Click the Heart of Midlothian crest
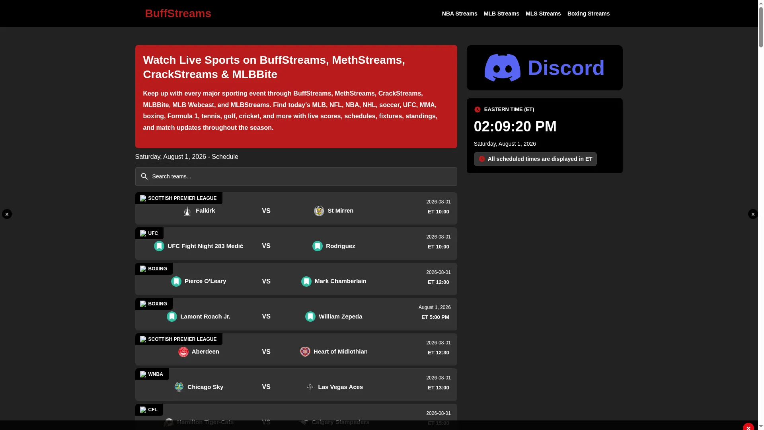The image size is (764, 430). point(305,352)
